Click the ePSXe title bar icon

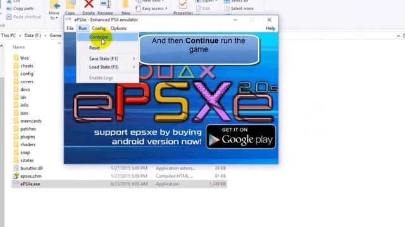tap(68, 20)
